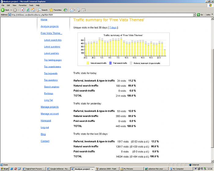Open the Mail toolbar icon
Viewport: 214px width, 171px height.
coord(72,10)
